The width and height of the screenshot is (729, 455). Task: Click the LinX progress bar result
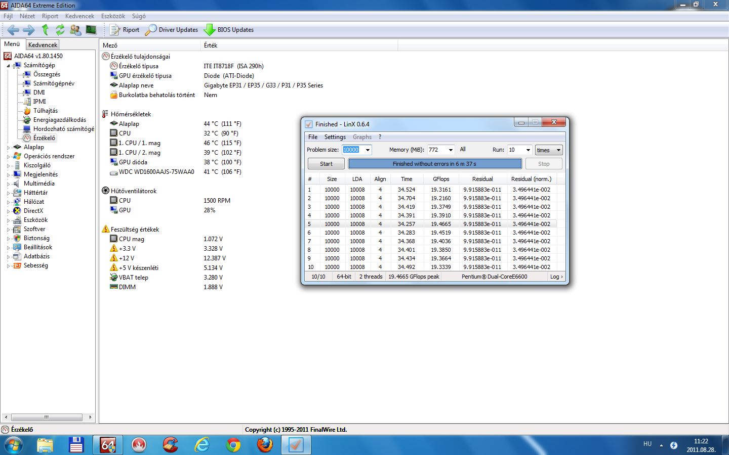tap(435, 164)
